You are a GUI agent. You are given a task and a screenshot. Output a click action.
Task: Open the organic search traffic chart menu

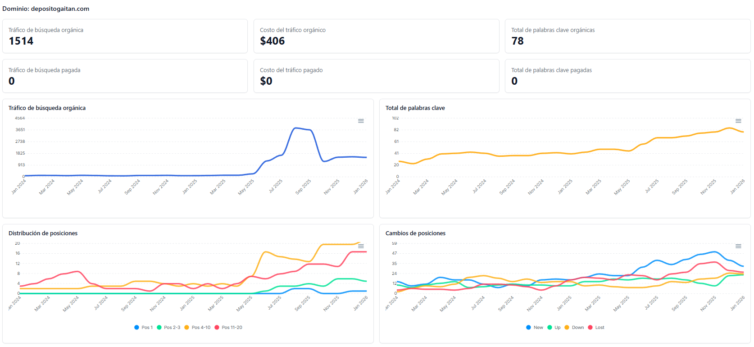click(361, 121)
